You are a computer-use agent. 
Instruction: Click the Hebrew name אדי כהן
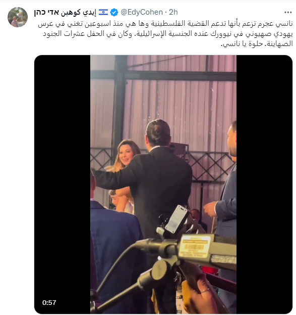[46, 12]
